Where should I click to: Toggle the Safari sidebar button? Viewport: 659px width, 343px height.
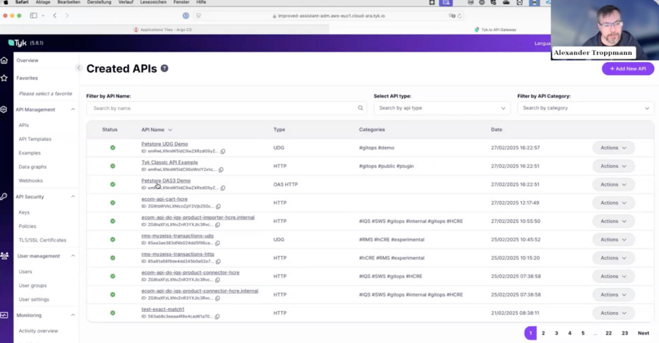click(x=34, y=16)
